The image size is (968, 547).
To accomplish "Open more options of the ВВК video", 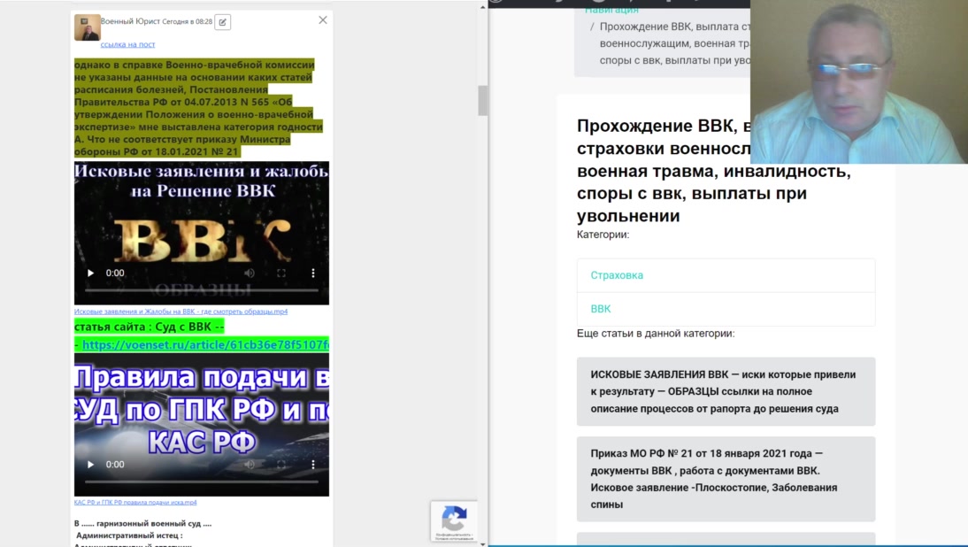I will tap(313, 273).
